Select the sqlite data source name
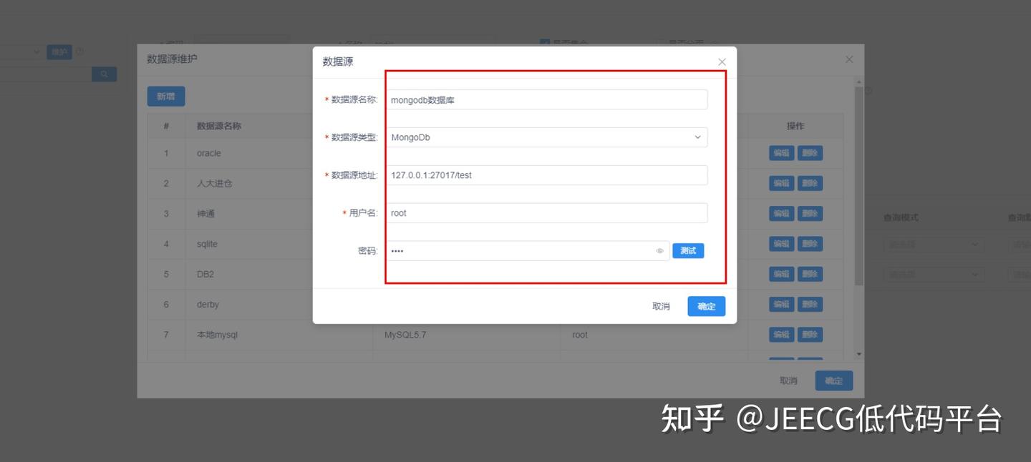The width and height of the screenshot is (1031, 462). (207, 244)
